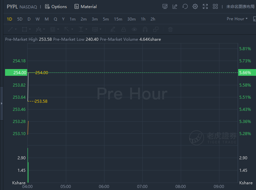Switch to monthly M timeframe

pyautogui.click(x=47, y=19)
